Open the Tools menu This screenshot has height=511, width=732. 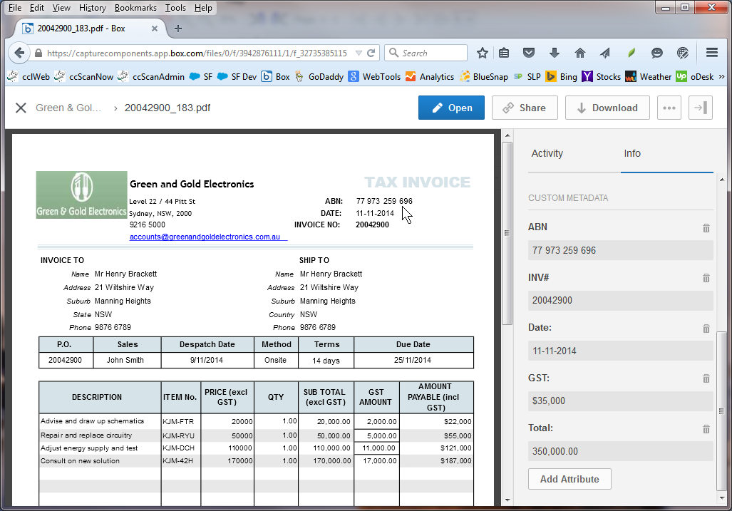(175, 7)
